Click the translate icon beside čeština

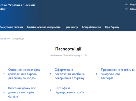tap(127, 9)
